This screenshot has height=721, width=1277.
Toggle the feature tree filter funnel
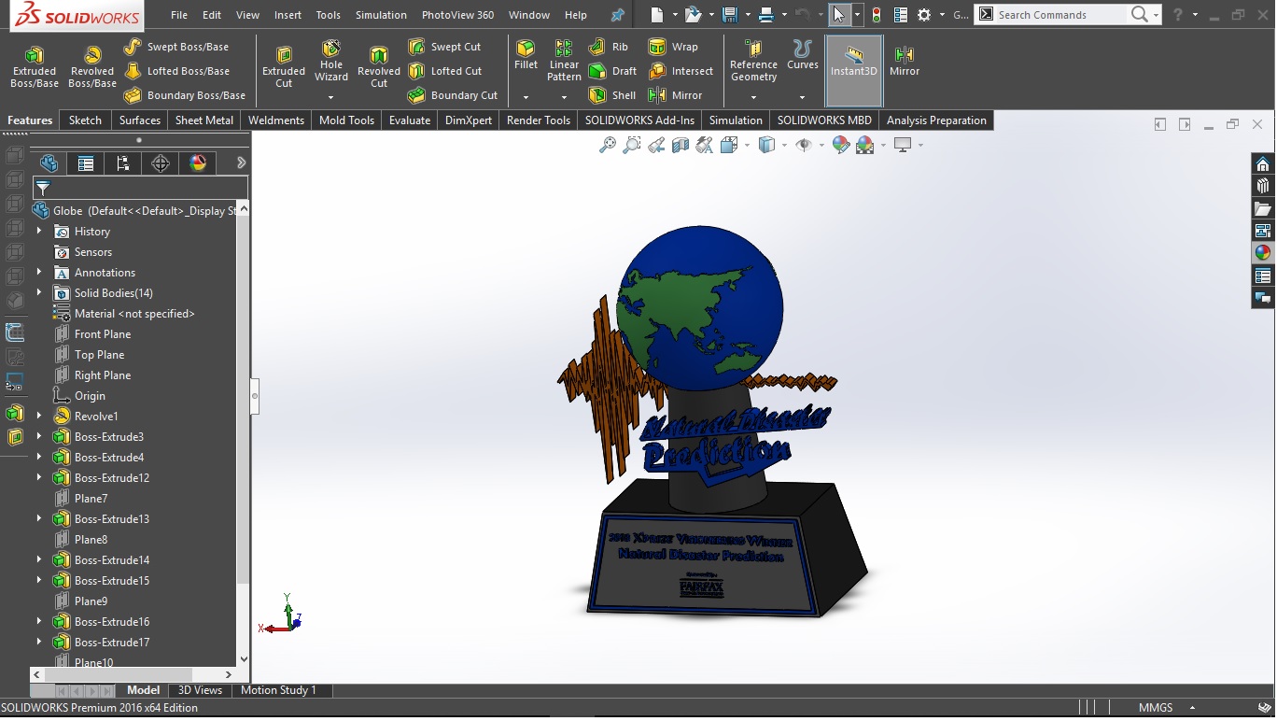(x=43, y=188)
